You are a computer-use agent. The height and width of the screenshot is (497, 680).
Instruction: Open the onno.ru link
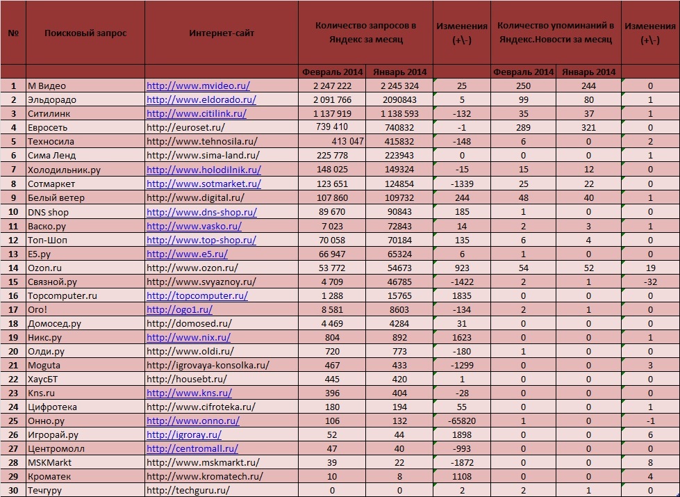click(x=193, y=421)
